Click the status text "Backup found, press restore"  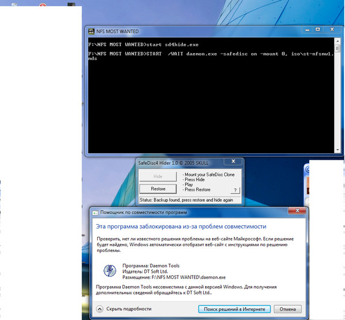click(186, 200)
